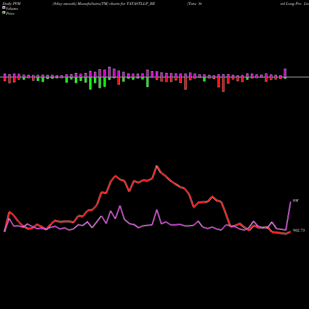This screenshot has height=309, width=309.
Task: Click the '(Tata St' company name text
Action: tap(195, 4)
